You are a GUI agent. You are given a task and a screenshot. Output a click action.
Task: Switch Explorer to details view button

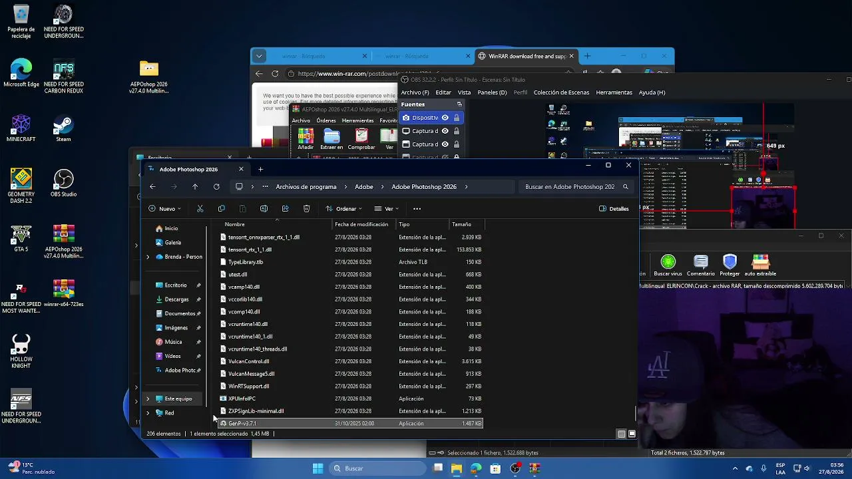pyautogui.click(x=621, y=434)
